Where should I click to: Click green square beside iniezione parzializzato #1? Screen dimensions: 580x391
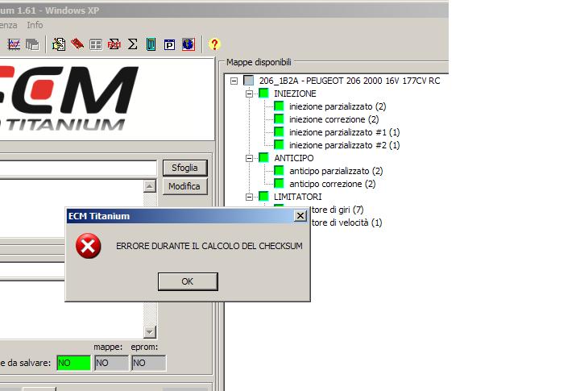click(x=279, y=132)
